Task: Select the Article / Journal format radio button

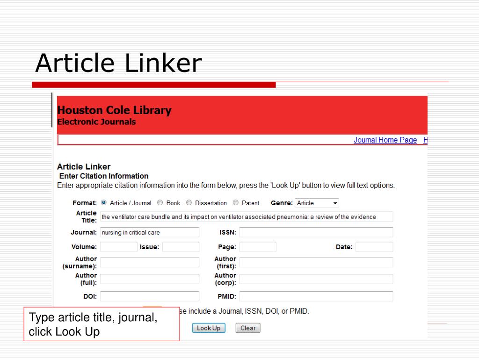Action: (x=104, y=203)
